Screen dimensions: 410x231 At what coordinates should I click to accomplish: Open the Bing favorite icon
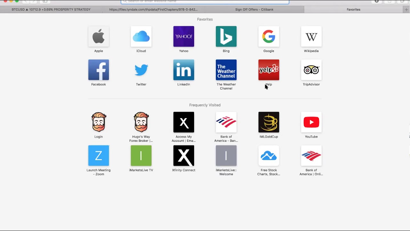coord(226,36)
